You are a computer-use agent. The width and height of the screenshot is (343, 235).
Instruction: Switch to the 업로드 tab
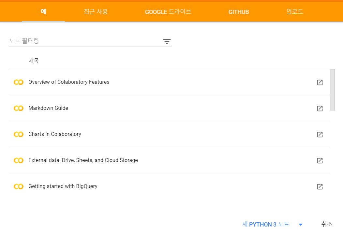coord(295,12)
